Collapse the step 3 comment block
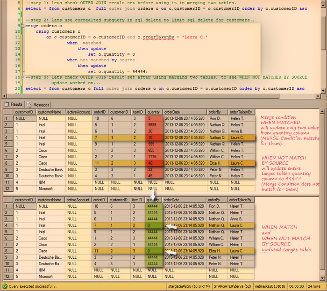Image resolution: width=327 pixels, height=291 pixels. (x=22, y=77)
